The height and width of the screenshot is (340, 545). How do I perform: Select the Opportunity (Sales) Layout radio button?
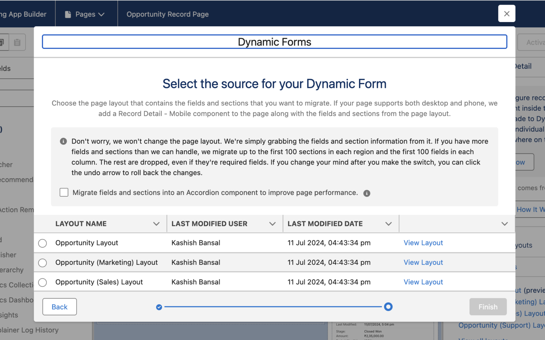click(42, 282)
